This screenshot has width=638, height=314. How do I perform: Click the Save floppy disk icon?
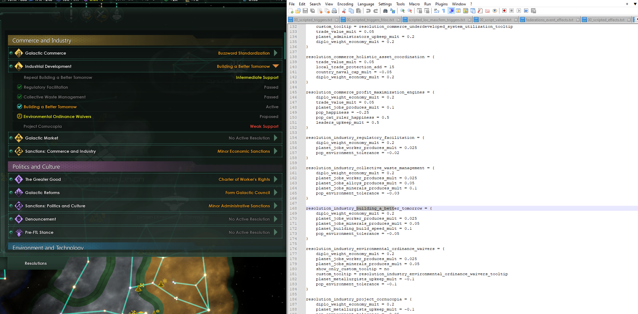(305, 11)
